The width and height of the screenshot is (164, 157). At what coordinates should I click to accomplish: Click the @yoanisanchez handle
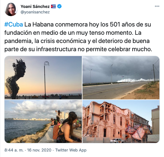pyautogui.click(x=35, y=12)
